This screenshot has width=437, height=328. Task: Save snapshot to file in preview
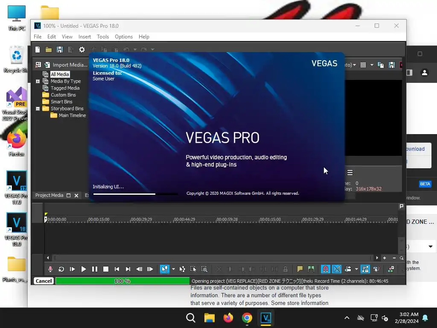pos(392,65)
